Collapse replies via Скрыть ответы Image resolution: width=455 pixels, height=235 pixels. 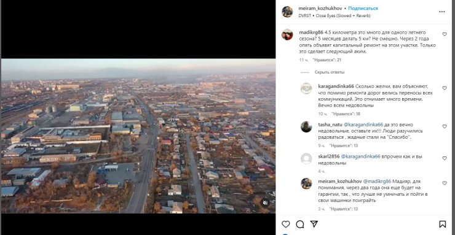coord(330,72)
